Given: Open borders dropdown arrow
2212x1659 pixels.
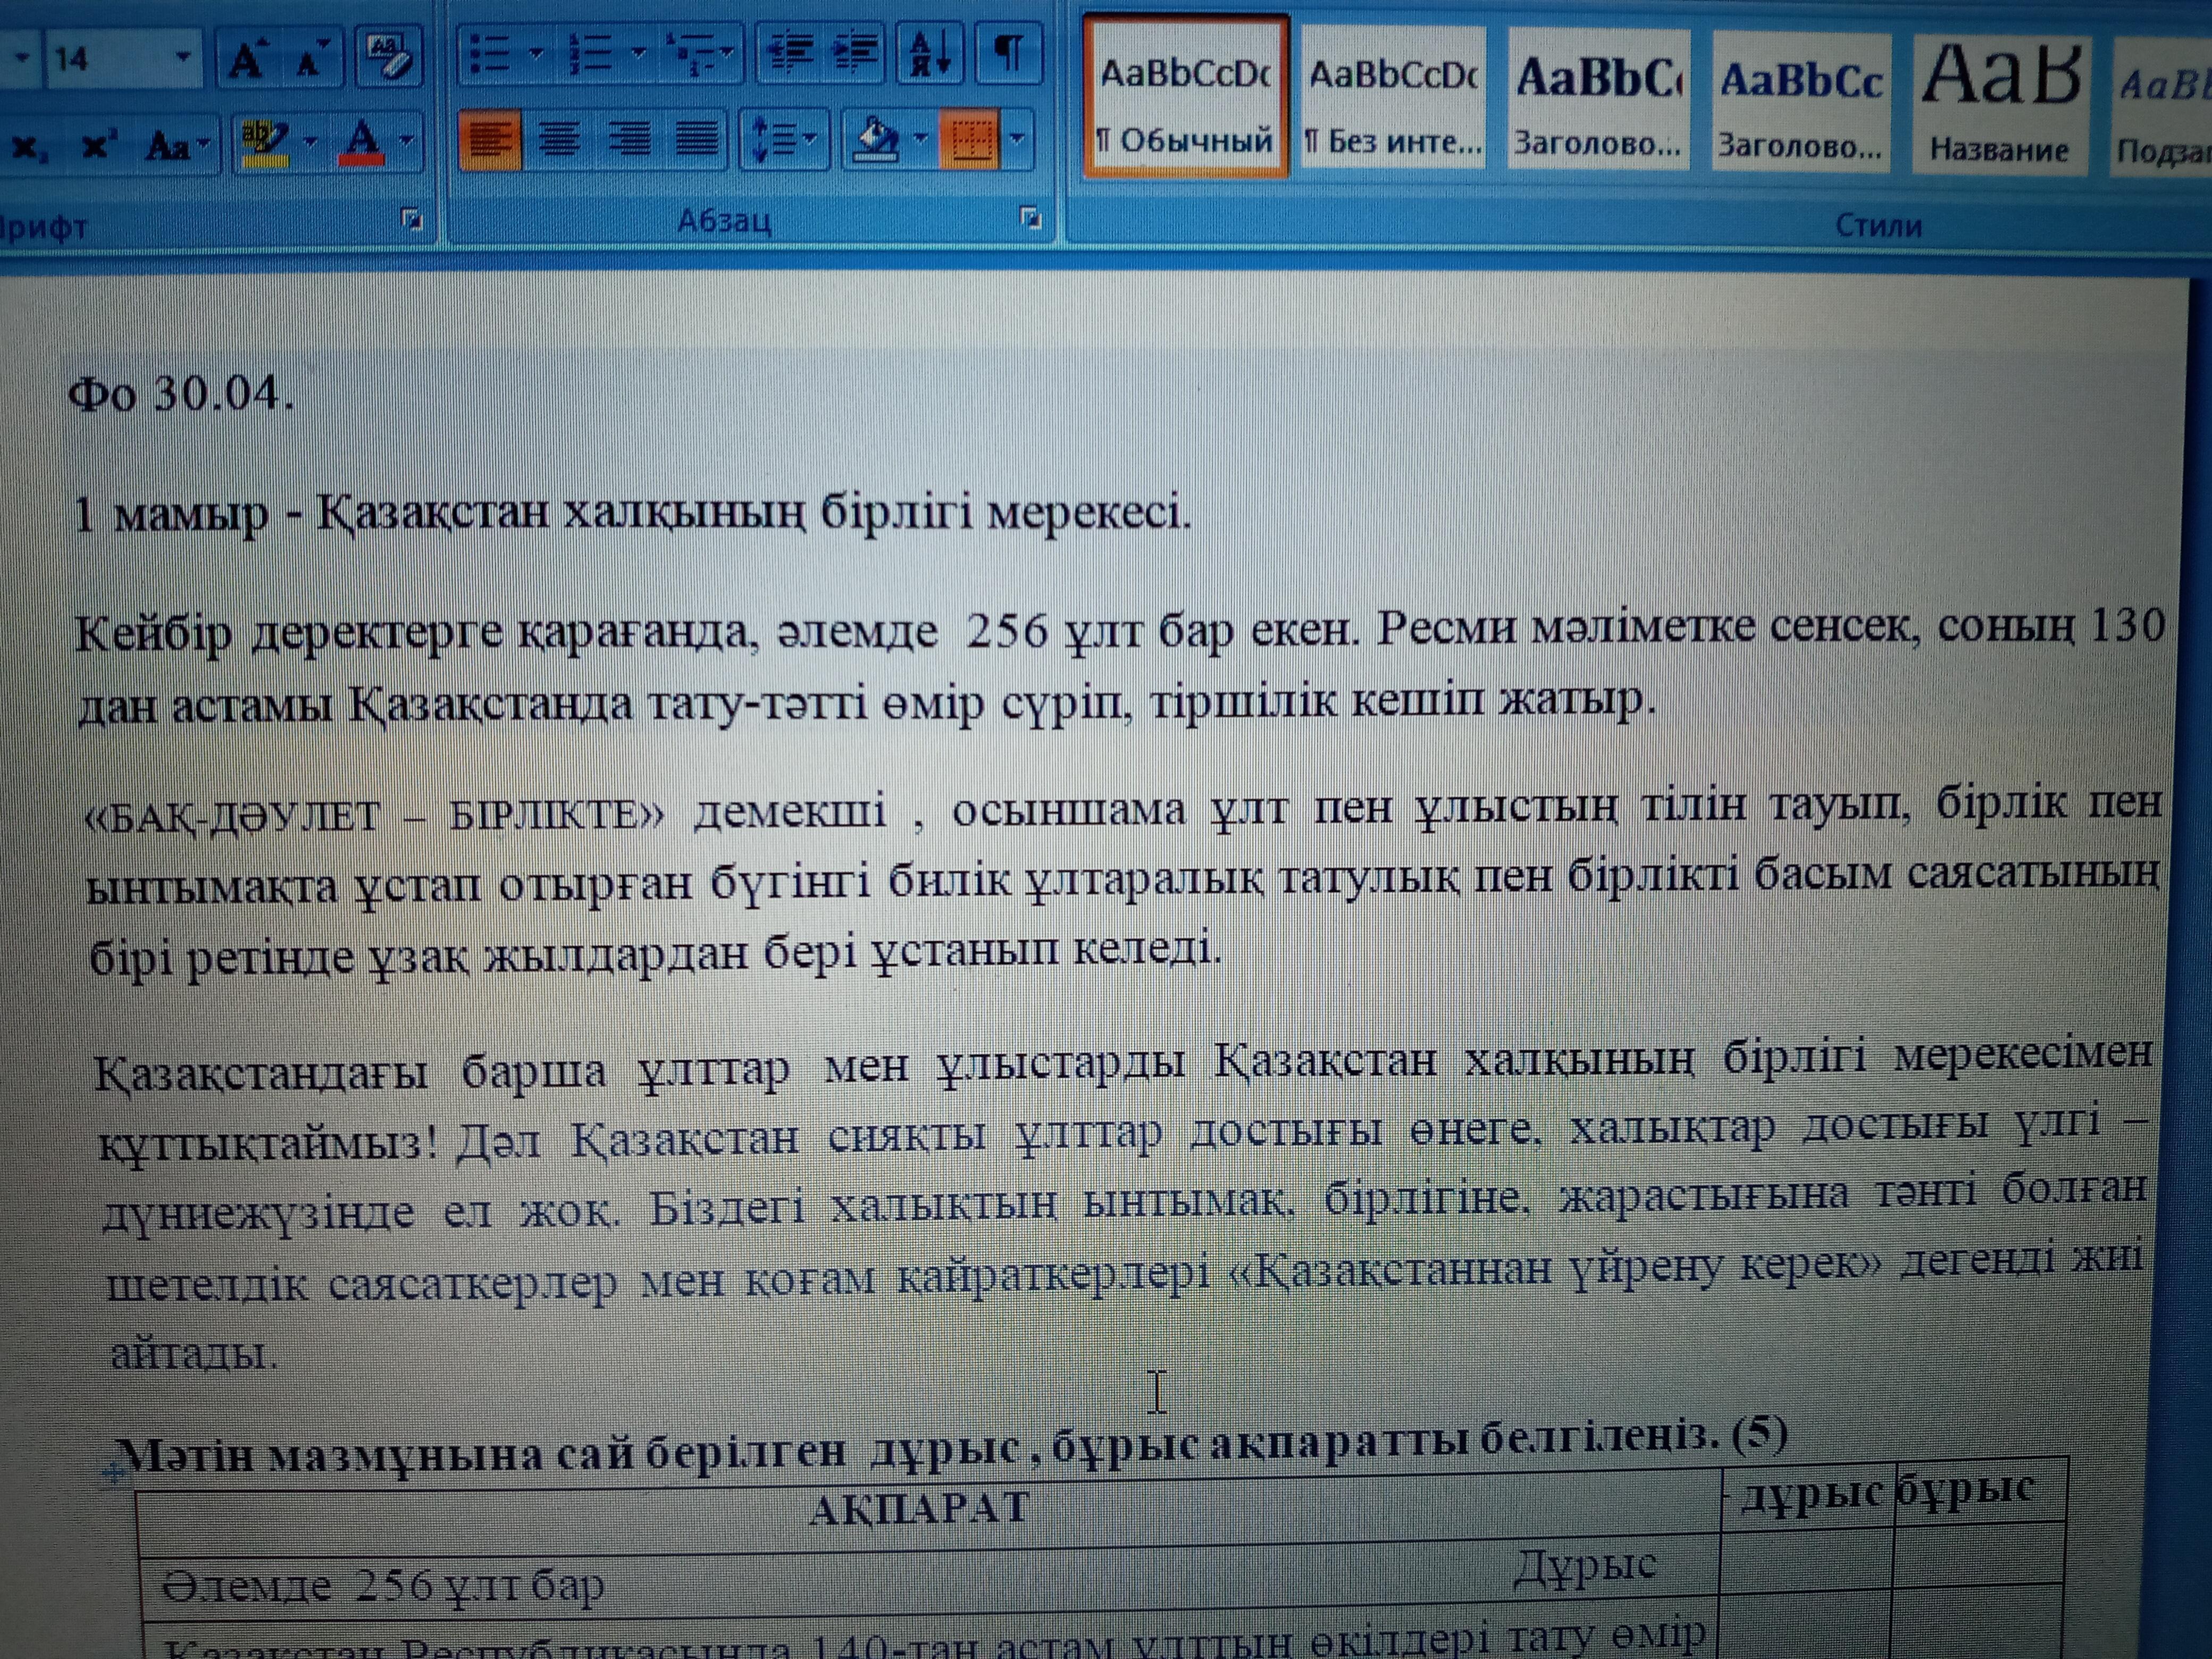Looking at the screenshot, I should coord(1017,139).
